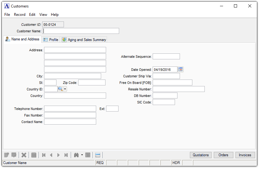Jump to the last record
This screenshot has width=260, height=169.
(66, 155)
